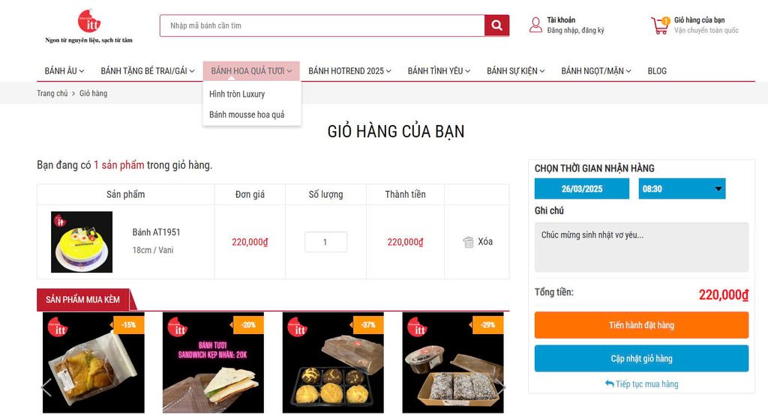Click the Trang chủ breadcrumb link
The height and width of the screenshot is (415, 768).
pos(52,93)
